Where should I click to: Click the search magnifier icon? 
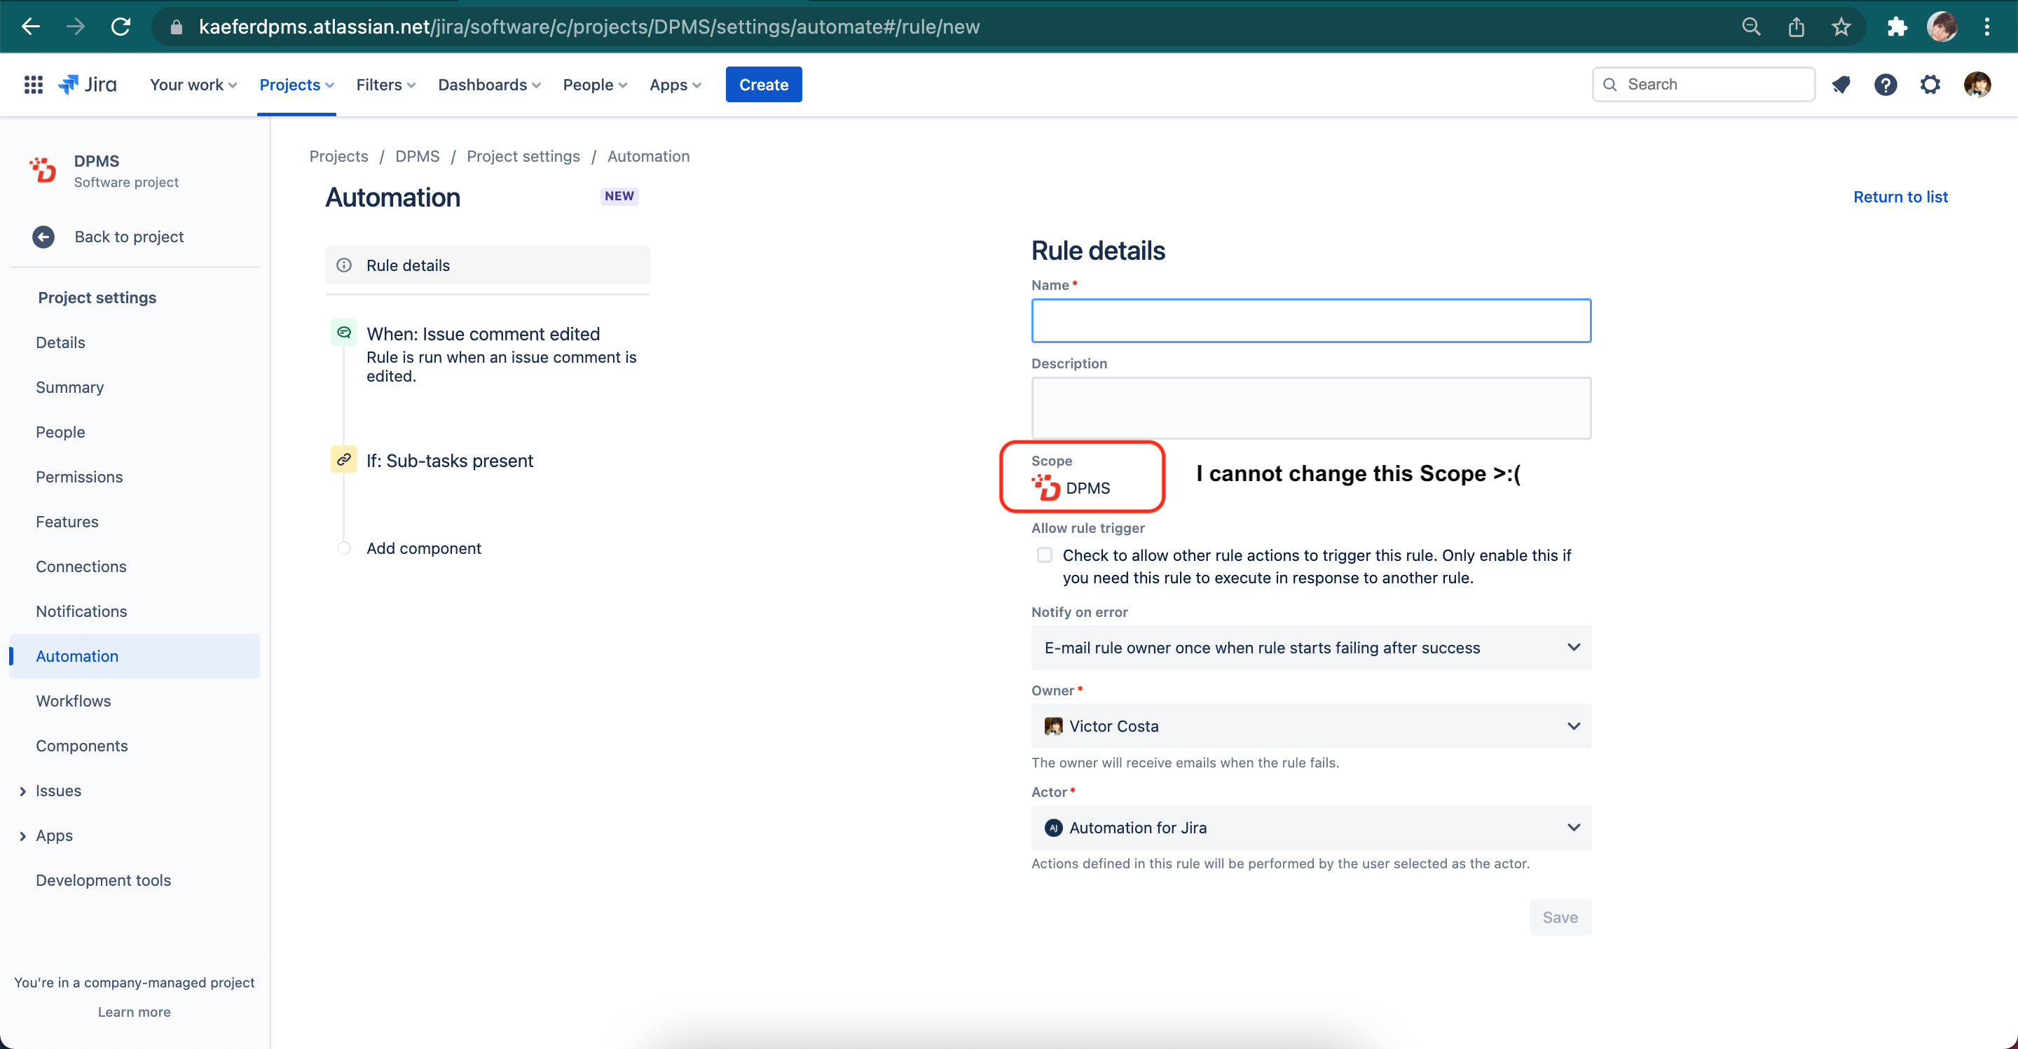1610,85
